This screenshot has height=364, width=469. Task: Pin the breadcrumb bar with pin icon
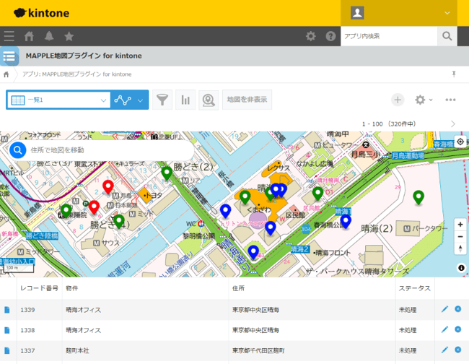click(x=454, y=74)
